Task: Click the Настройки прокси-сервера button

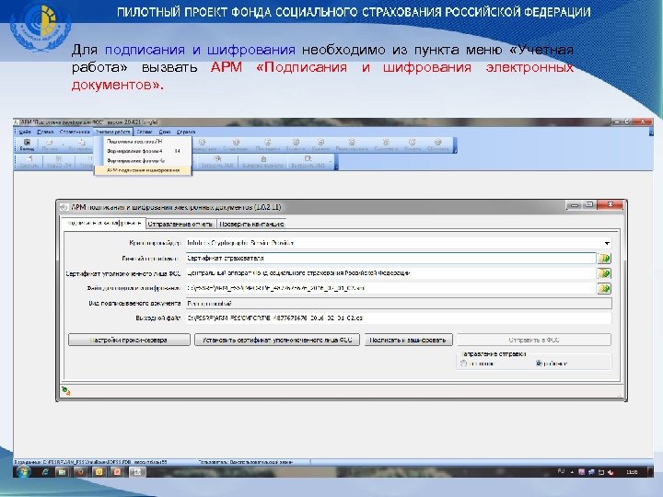Action: 129,340
